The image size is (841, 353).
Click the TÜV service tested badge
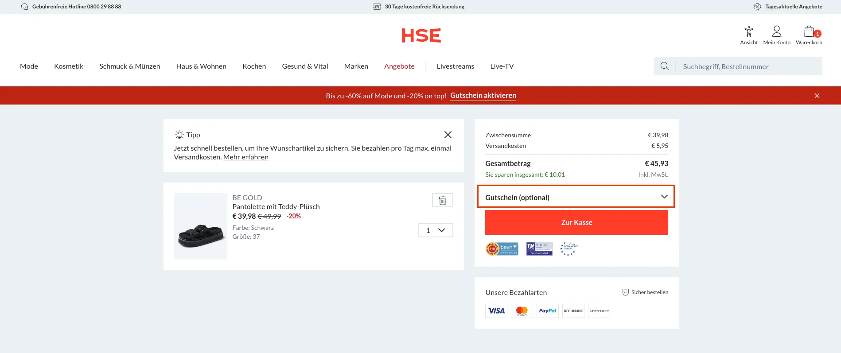tap(539, 249)
